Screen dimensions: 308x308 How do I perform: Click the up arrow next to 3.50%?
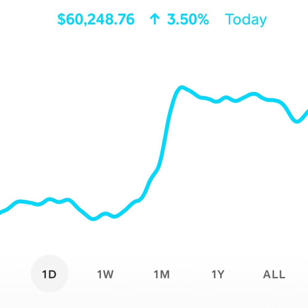[154, 20]
